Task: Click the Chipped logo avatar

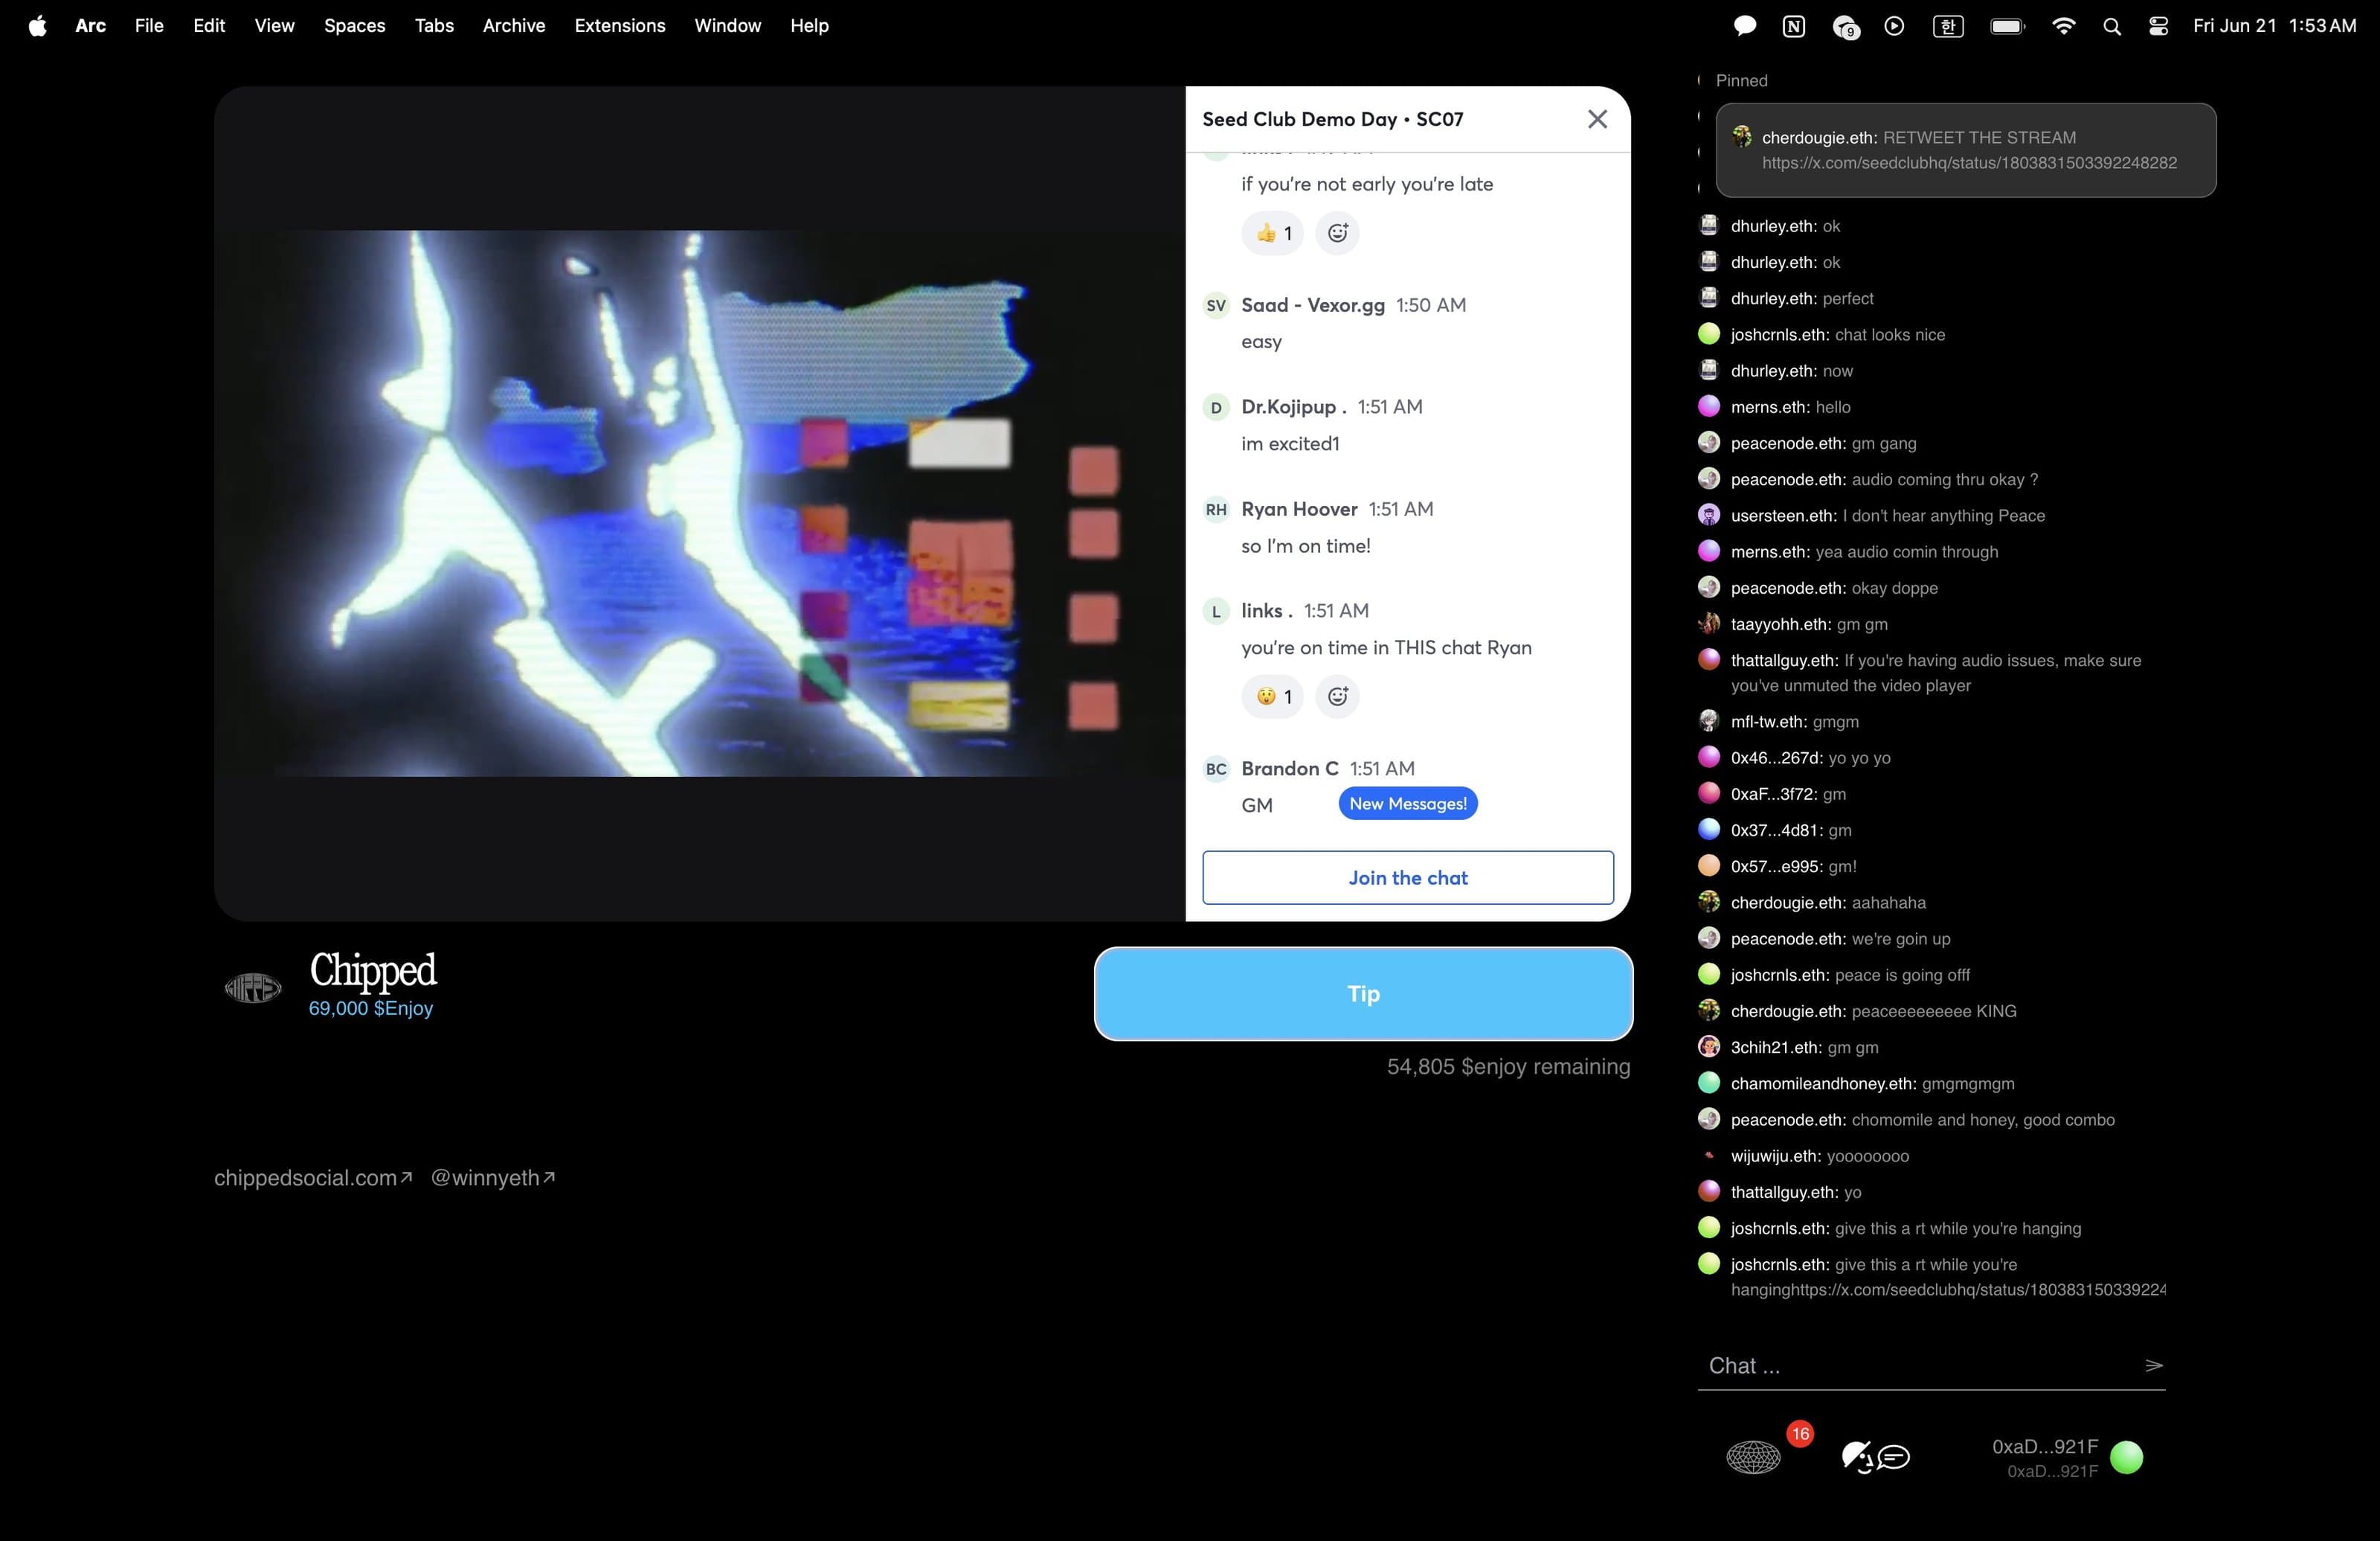Action: [253, 989]
